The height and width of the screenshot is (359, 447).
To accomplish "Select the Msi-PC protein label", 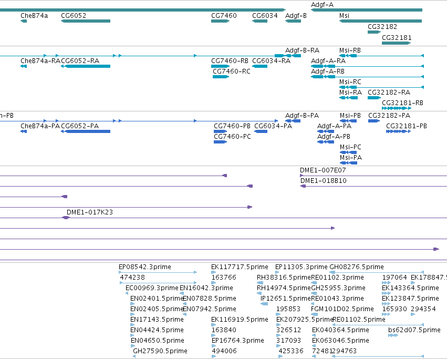I will 350,147.
